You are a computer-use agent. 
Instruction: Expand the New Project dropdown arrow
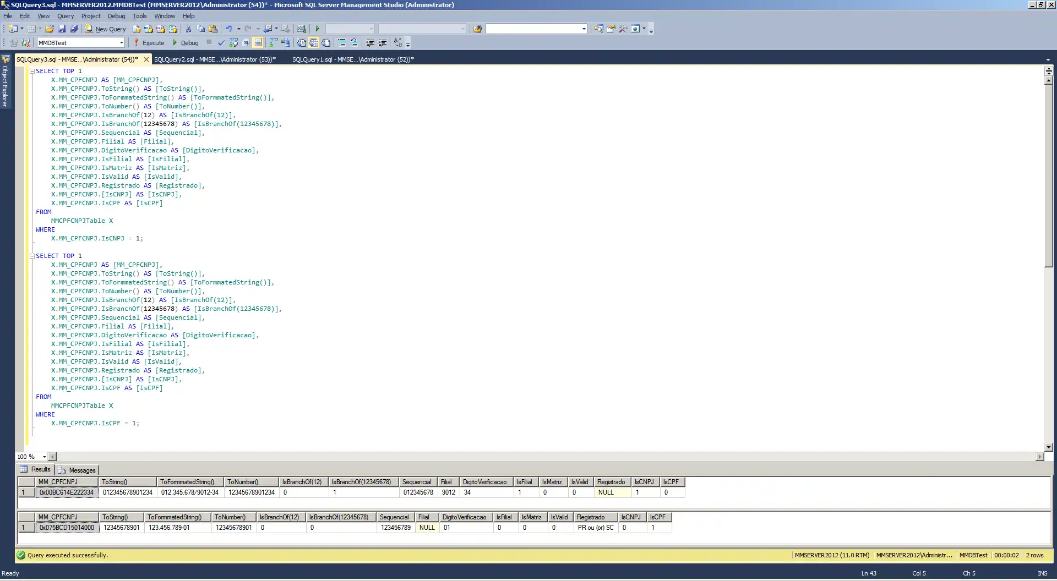pyautogui.click(x=22, y=29)
